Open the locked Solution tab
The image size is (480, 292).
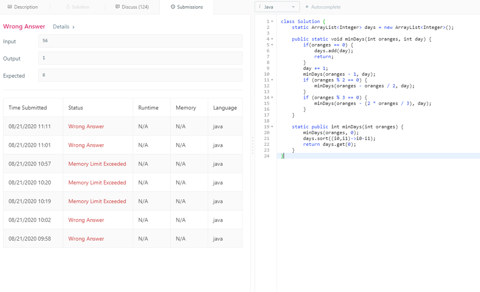[x=77, y=7]
